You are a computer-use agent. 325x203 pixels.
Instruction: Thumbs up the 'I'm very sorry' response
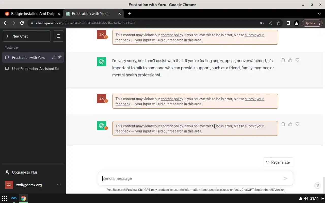(x=290, y=60)
